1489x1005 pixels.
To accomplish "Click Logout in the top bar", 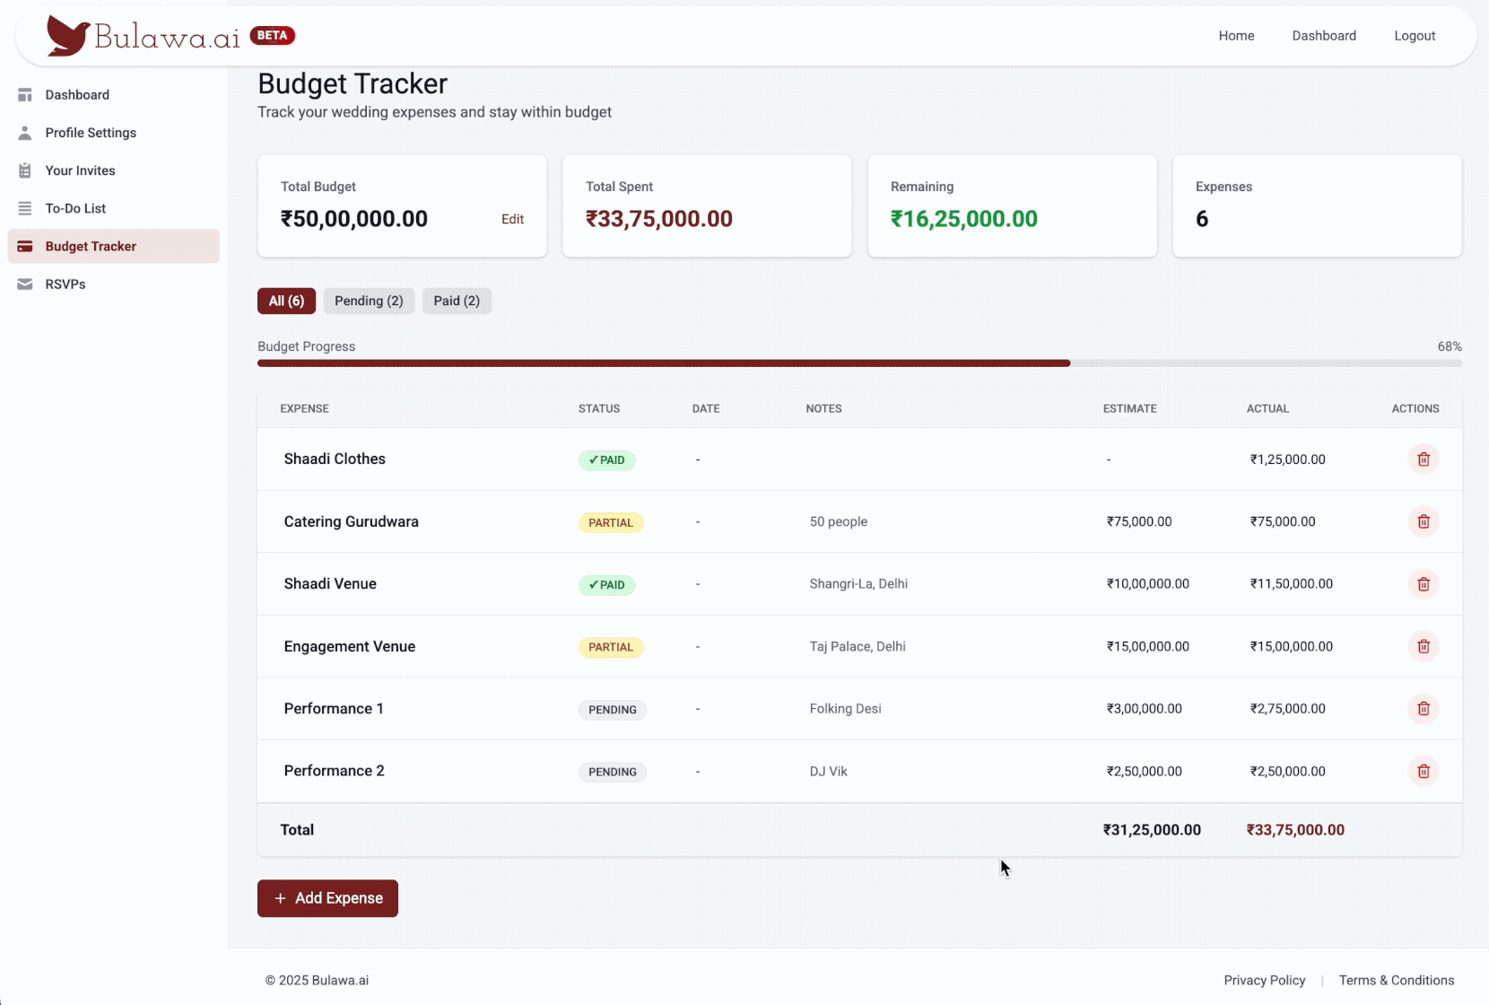I will click(x=1415, y=36).
